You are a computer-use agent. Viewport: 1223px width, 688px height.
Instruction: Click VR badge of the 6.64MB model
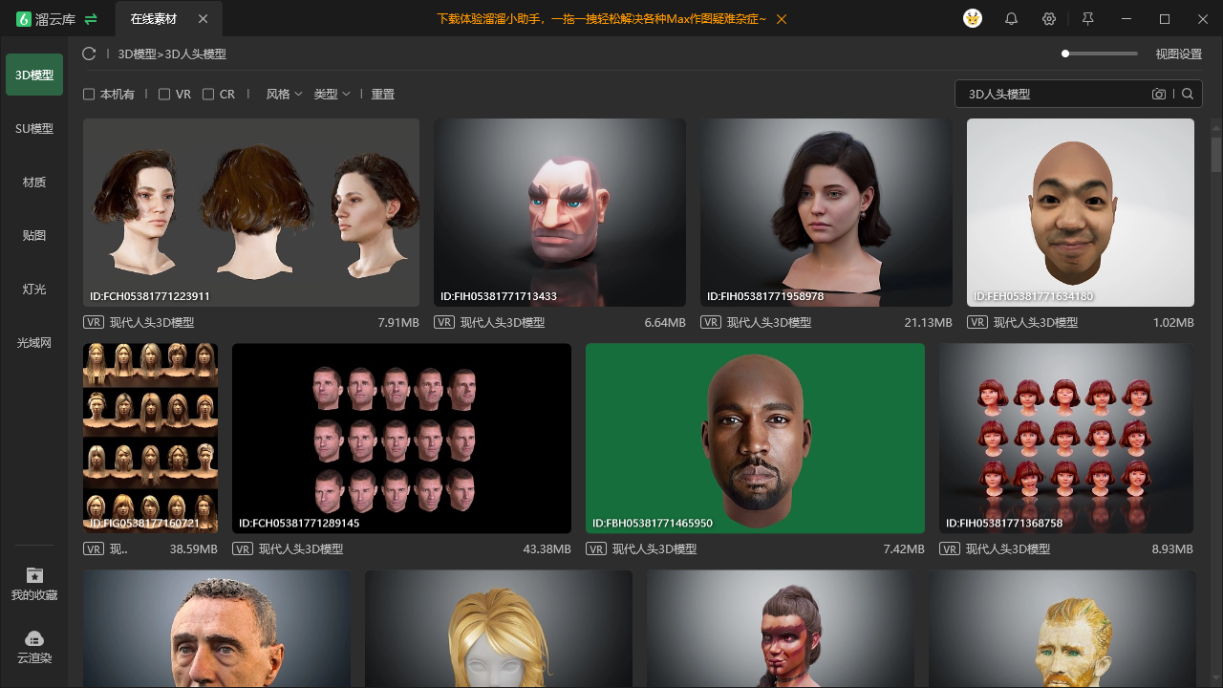(x=444, y=322)
